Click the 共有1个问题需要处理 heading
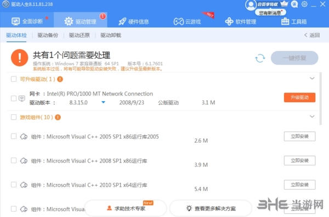This screenshot has width=329, height=217. point(71,55)
